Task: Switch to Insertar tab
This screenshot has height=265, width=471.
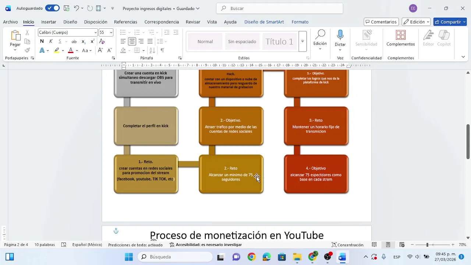Action: pyautogui.click(x=49, y=22)
